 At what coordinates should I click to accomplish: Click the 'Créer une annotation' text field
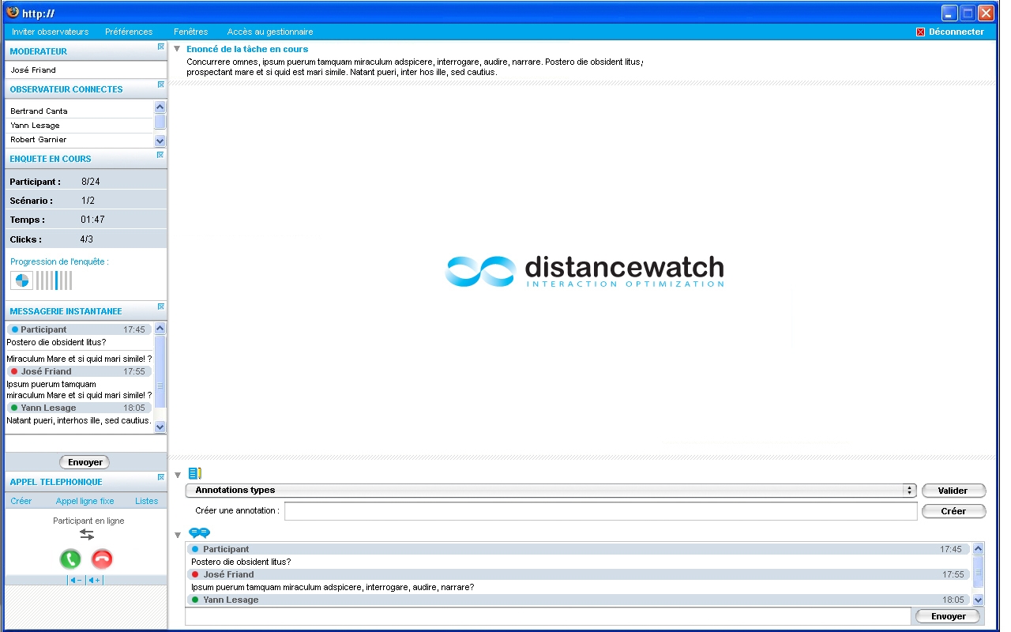[x=600, y=511]
